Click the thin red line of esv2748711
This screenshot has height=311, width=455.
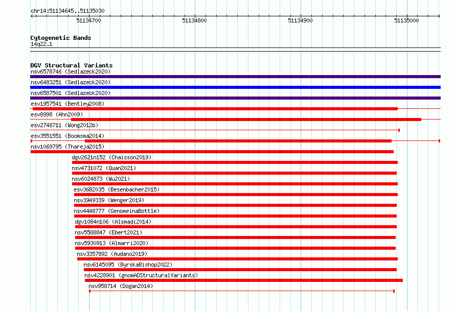(x=215, y=130)
